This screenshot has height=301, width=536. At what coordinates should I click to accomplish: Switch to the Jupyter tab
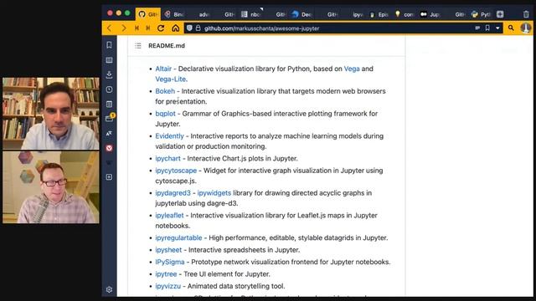(430, 14)
